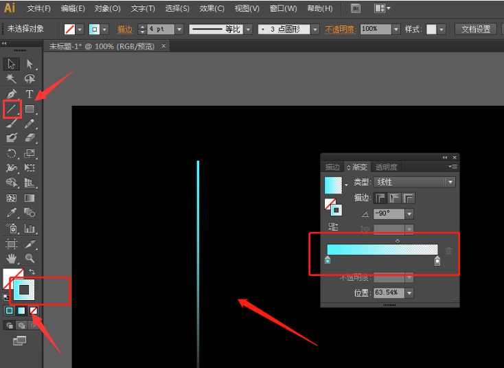This screenshot has width=504, height=368.
Task: Toggle Draw Normal mode in toolbox
Action: tap(10, 325)
